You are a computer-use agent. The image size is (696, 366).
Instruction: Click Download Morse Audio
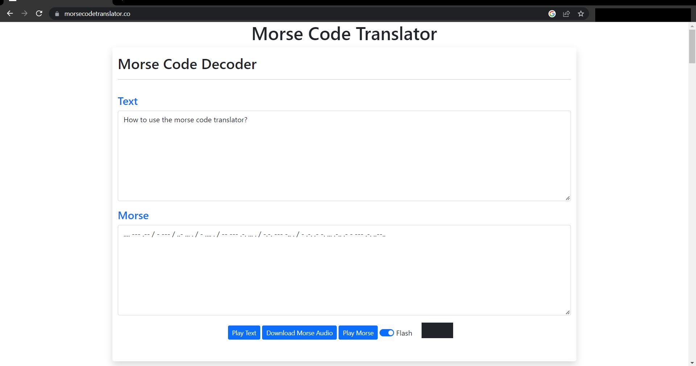click(x=299, y=333)
